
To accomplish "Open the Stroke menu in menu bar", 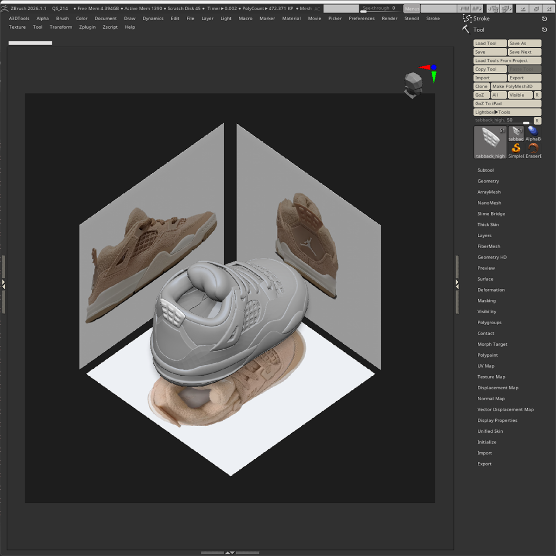I will coord(433,18).
